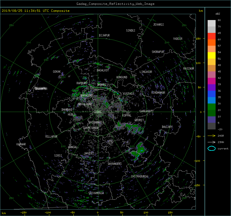Viewport: 231px width, 216px height.
Task: Click the cyan ellipse 'current' legend icon
Action: [x=211, y=148]
